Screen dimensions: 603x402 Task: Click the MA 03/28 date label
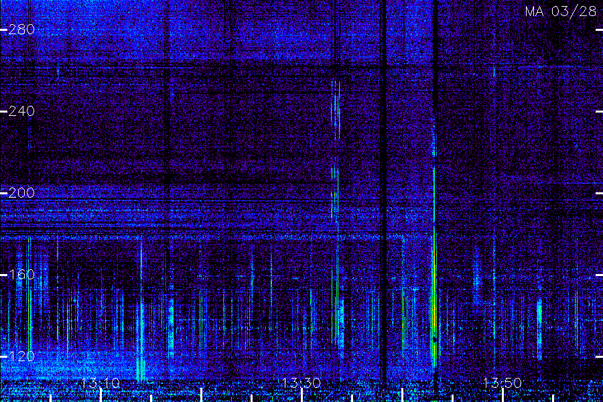(561, 11)
